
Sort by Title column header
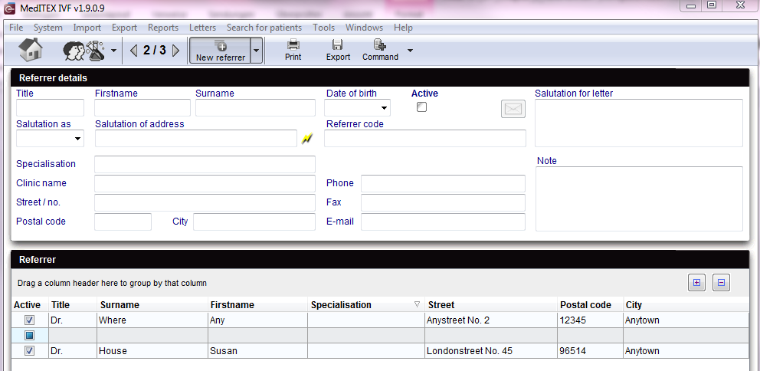(x=73, y=305)
